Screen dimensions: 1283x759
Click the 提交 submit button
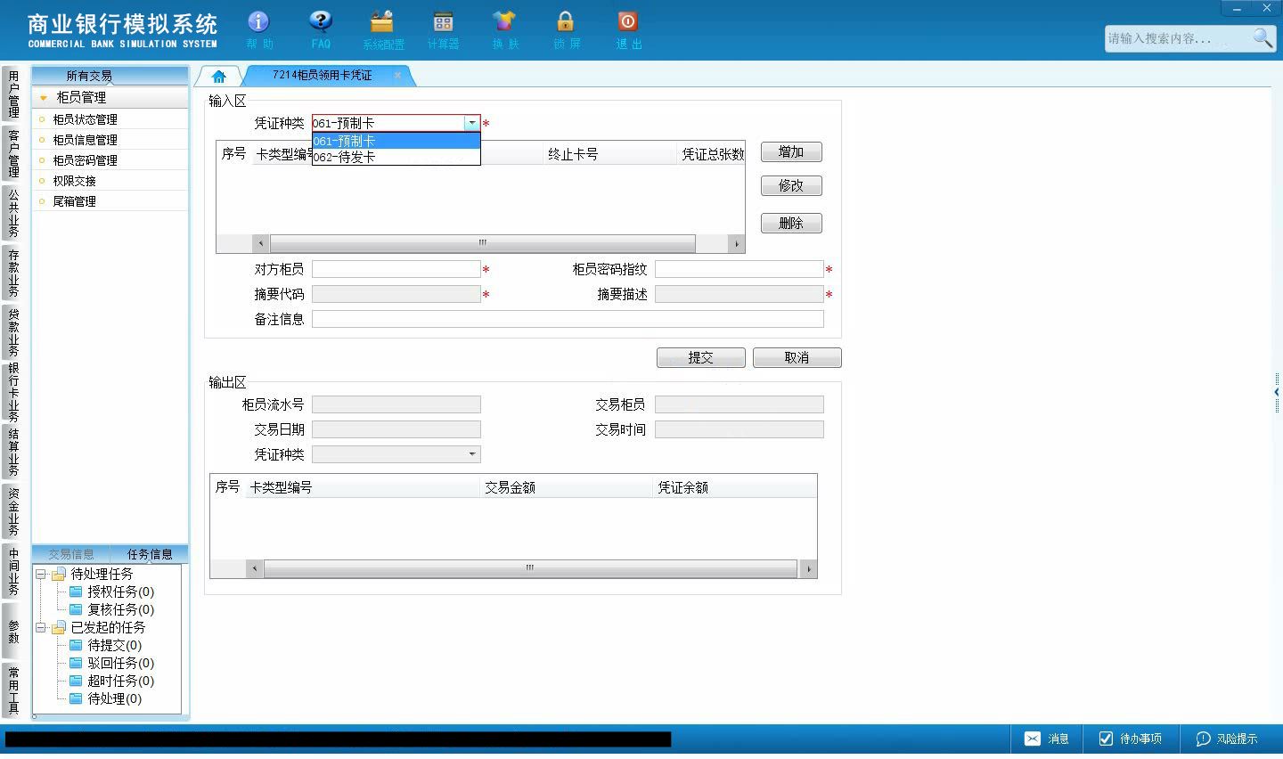pyautogui.click(x=701, y=357)
